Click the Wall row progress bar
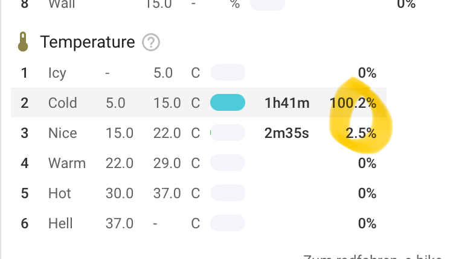The image size is (453, 259). [x=267, y=4]
